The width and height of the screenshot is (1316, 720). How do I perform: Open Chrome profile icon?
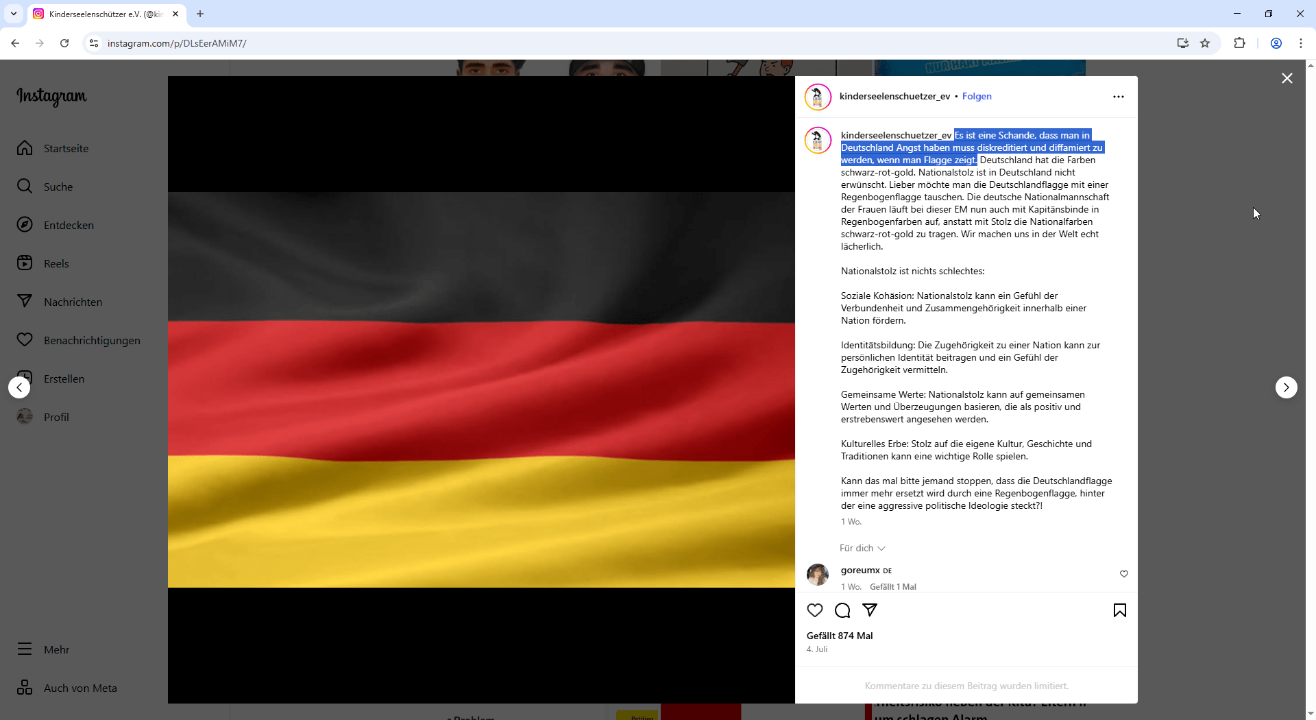[1276, 43]
